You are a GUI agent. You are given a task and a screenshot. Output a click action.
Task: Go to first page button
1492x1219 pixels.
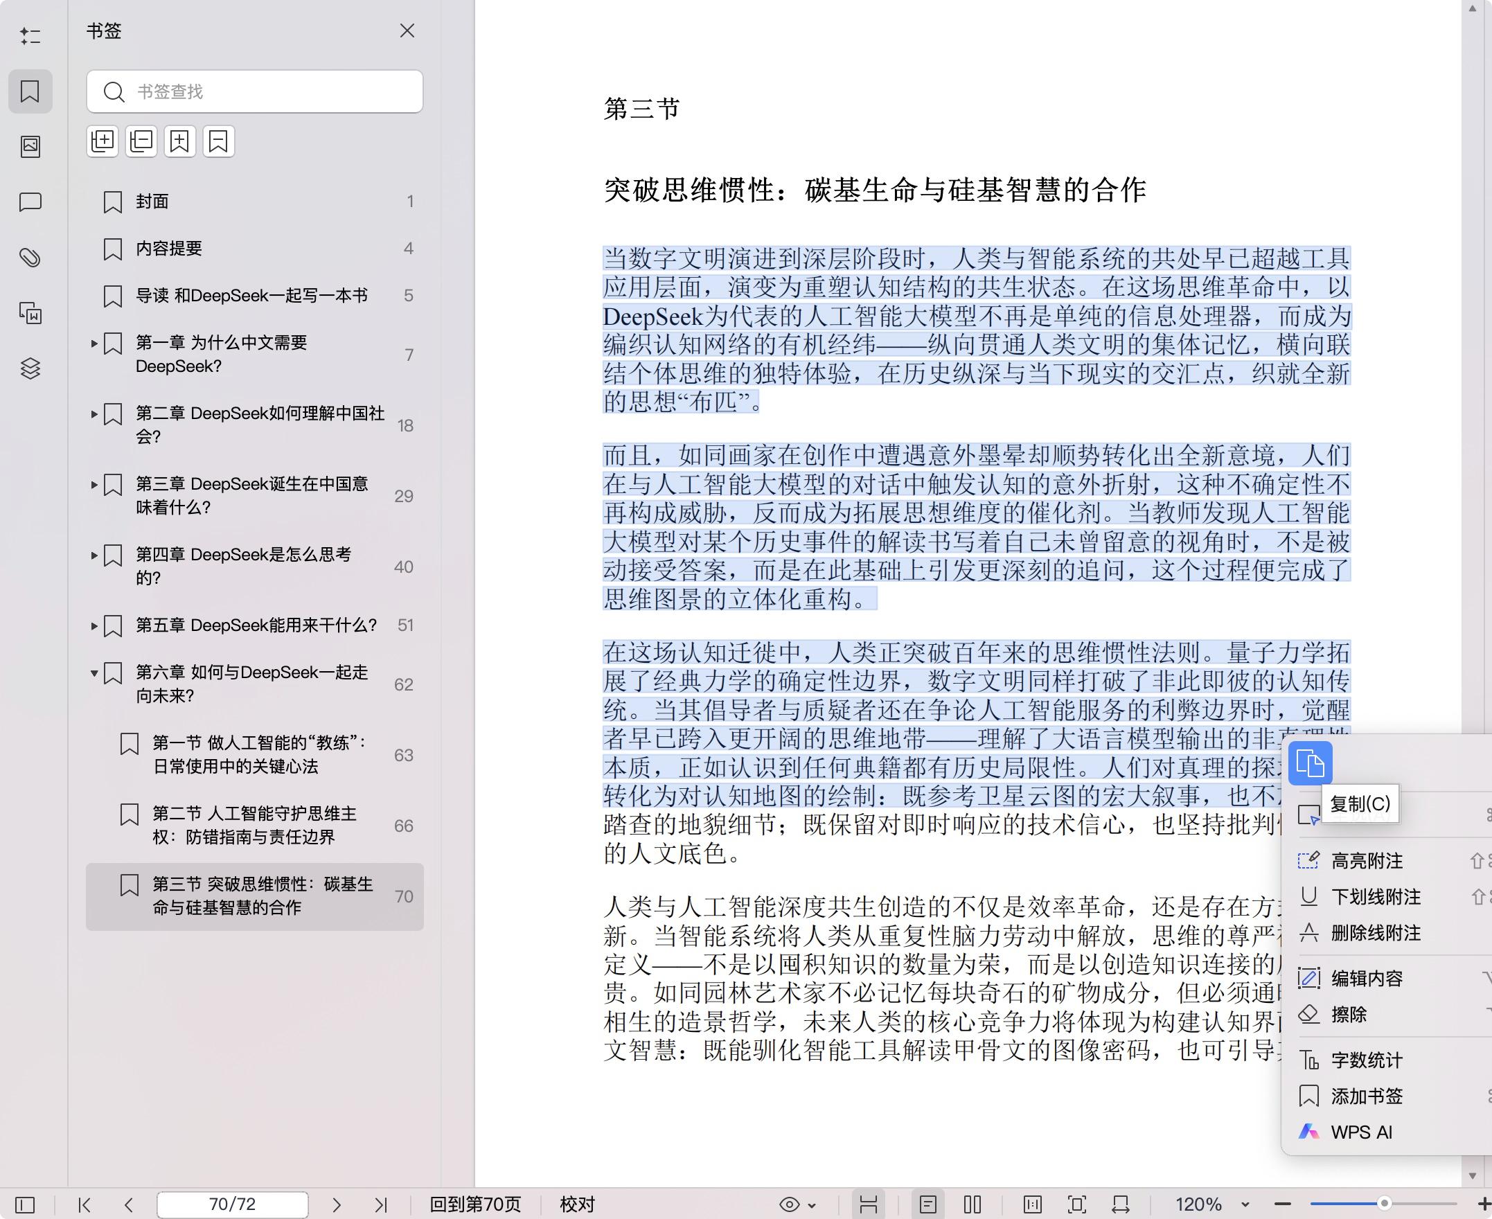coord(85,1205)
